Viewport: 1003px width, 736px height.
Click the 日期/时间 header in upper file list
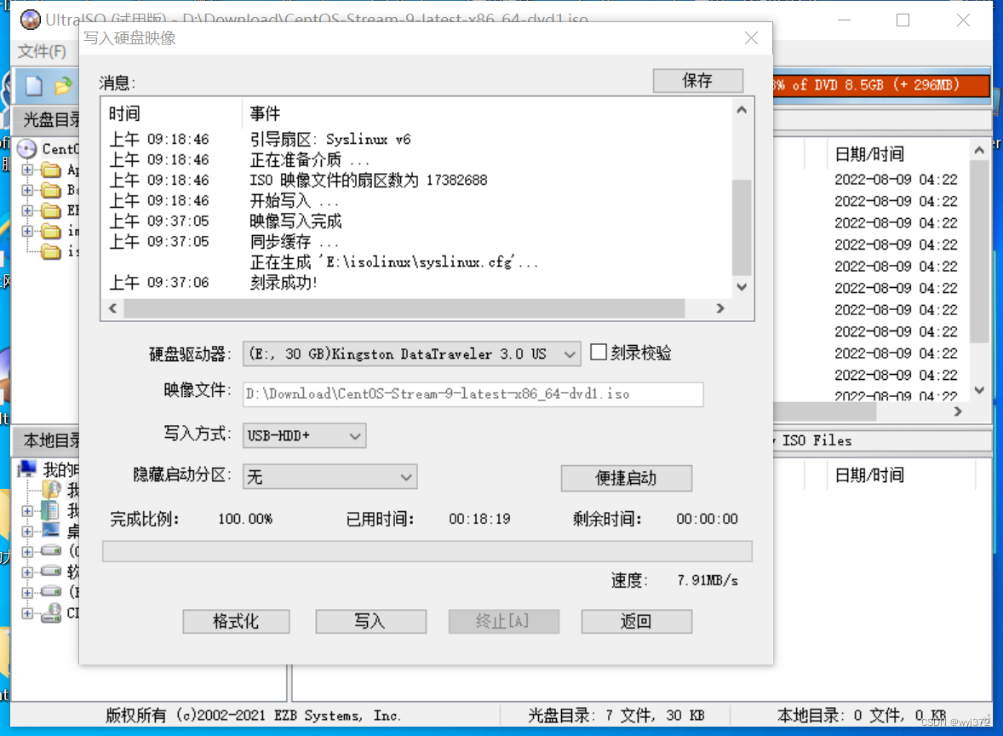coord(869,154)
